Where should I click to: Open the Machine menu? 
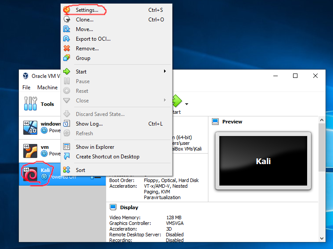[x=47, y=88]
